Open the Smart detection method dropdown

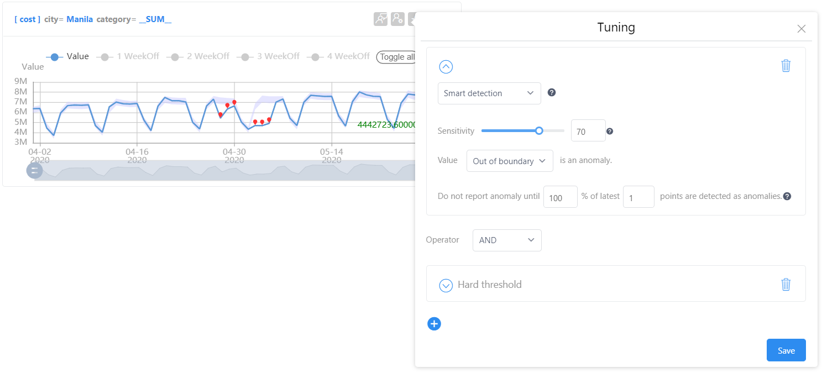coord(489,93)
